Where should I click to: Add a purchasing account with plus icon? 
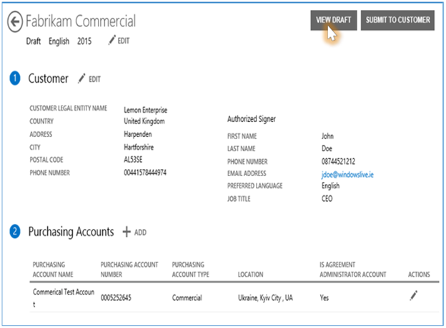(134, 232)
